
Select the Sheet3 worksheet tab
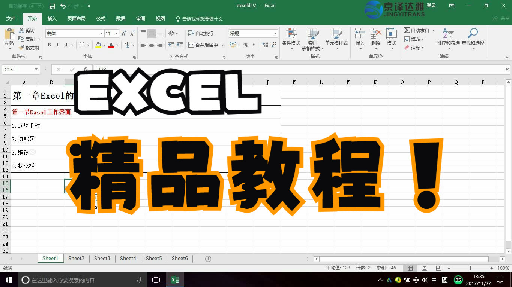(102, 258)
